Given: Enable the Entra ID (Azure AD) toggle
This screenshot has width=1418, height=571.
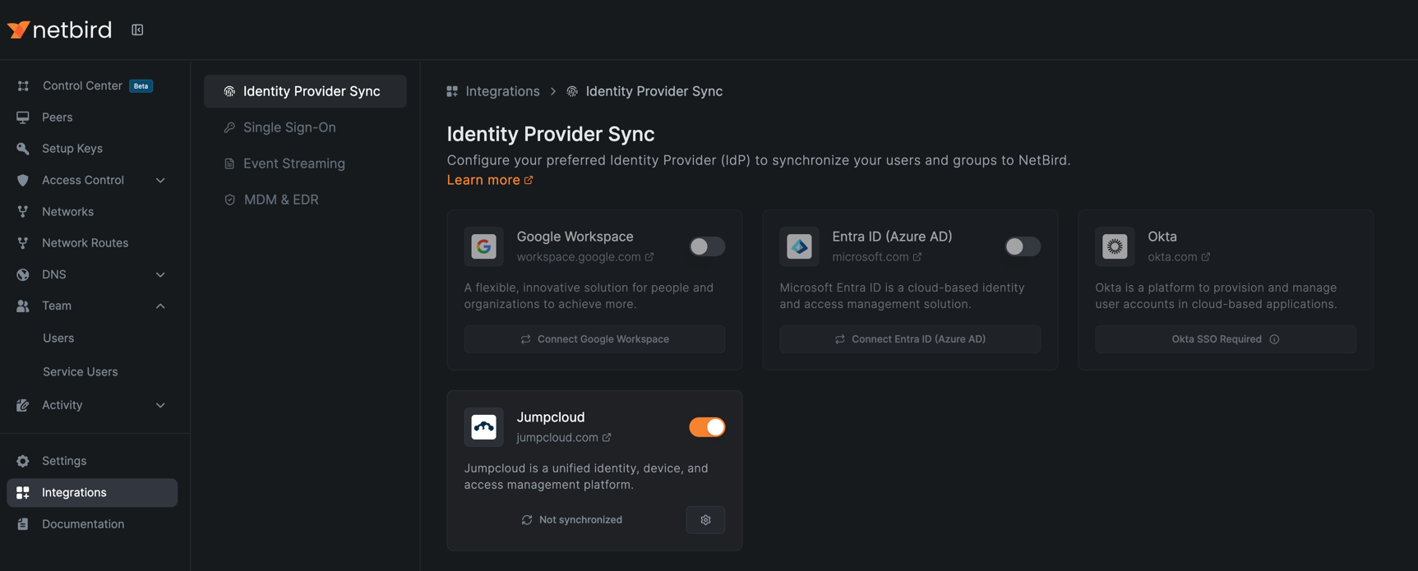Looking at the screenshot, I should 1022,246.
